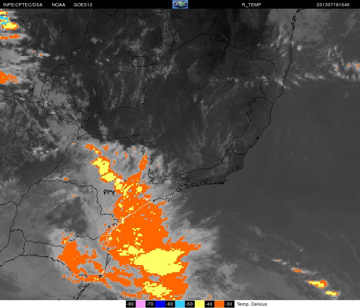
Task: Click the -60 legend value
Action: tap(170, 304)
